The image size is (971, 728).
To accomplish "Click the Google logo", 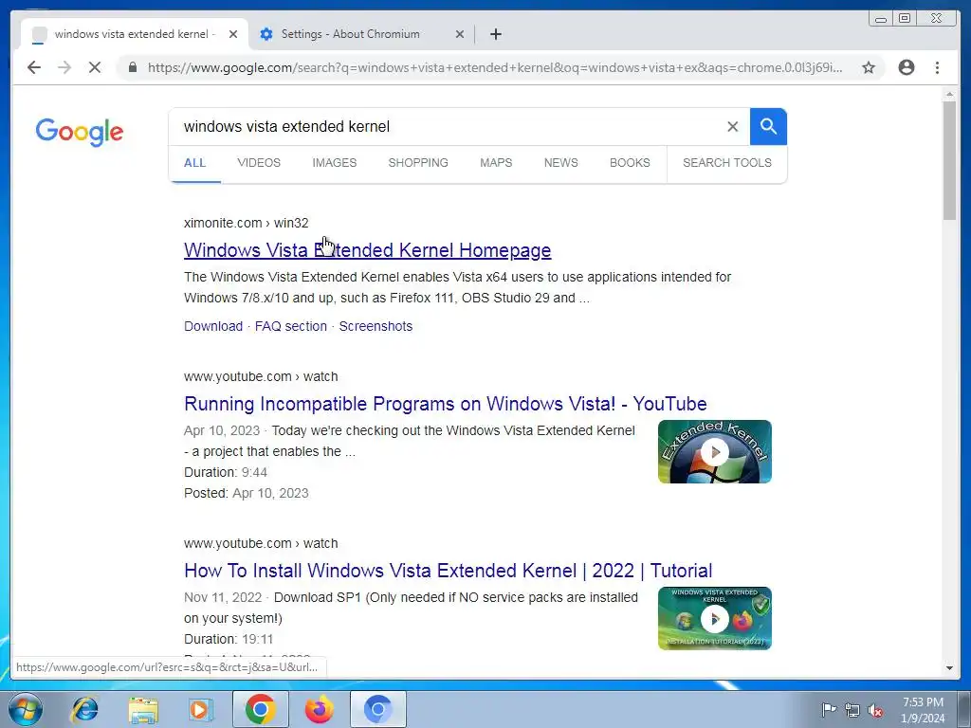I will pyautogui.click(x=80, y=132).
